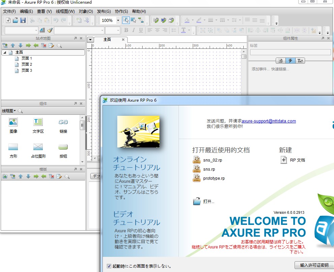Select the 图像 image widget
This screenshot has width=334, height=272.
pyautogui.click(x=13, y=126)
